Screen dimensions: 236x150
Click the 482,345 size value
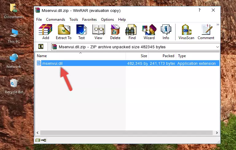point(137,63)
